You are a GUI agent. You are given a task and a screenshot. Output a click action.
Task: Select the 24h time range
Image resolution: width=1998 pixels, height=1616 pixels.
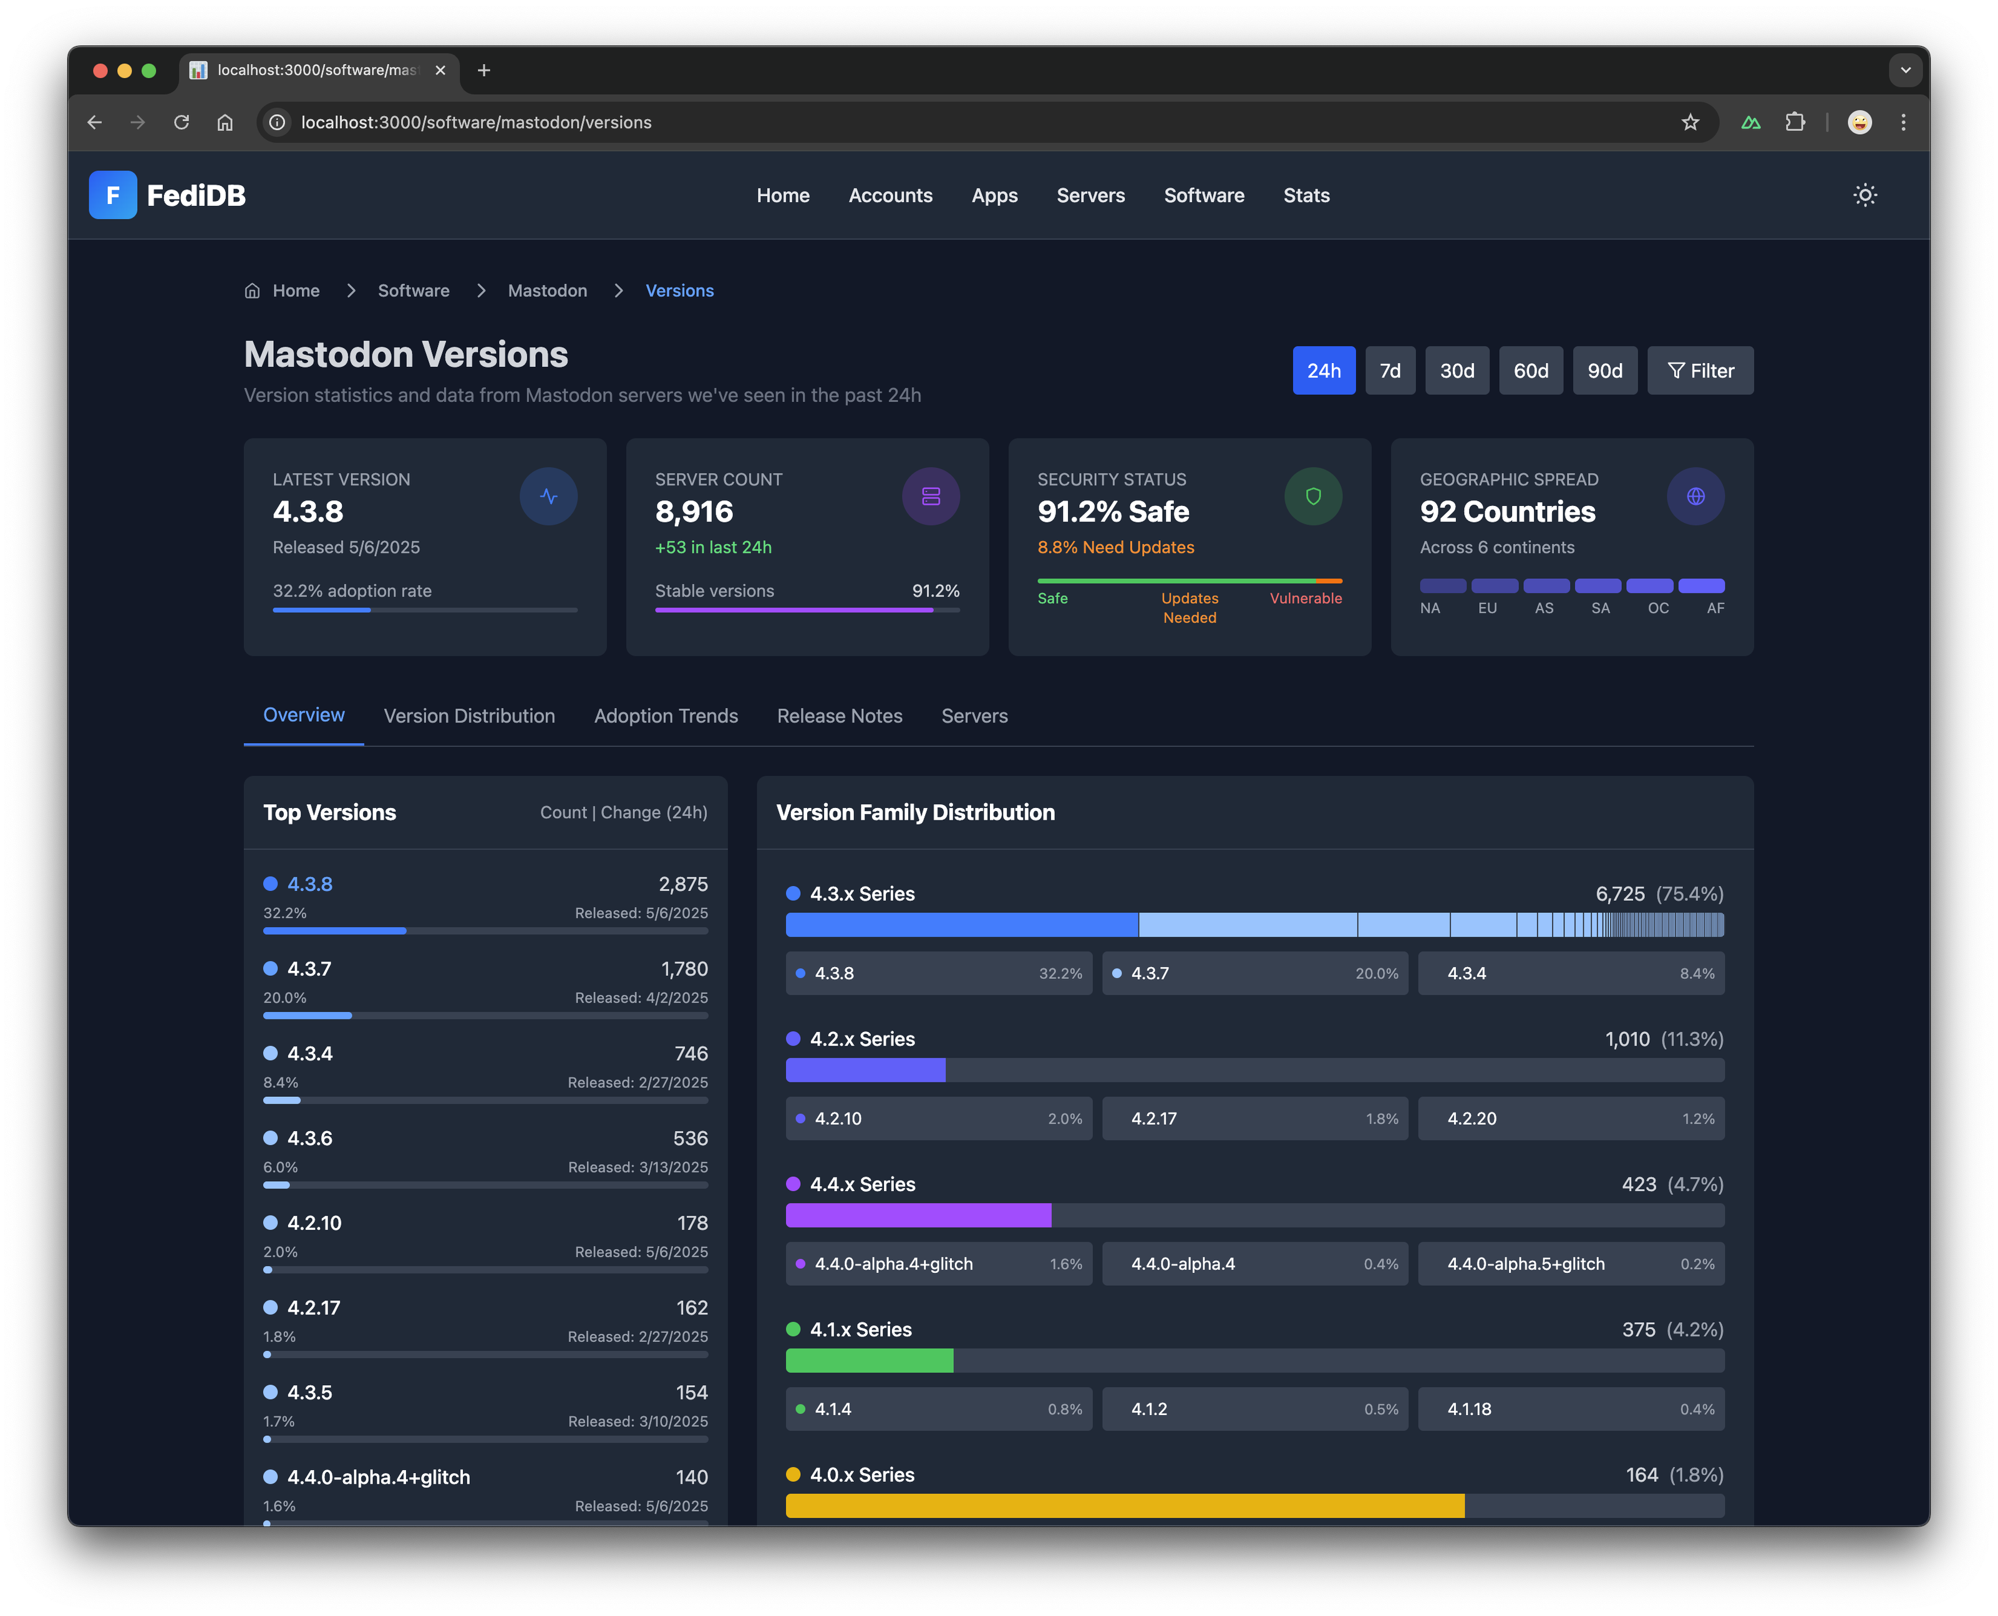tap(1323, 371)
